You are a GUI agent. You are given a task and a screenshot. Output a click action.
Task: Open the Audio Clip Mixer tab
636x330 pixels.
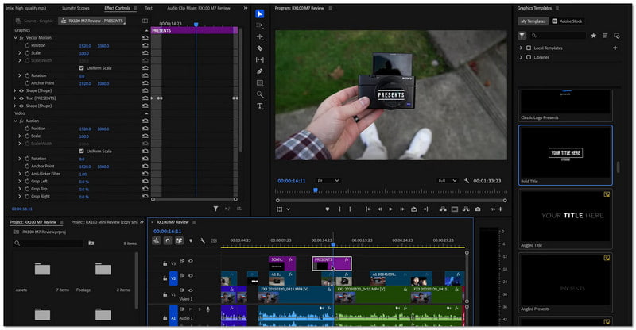(198, 8)
